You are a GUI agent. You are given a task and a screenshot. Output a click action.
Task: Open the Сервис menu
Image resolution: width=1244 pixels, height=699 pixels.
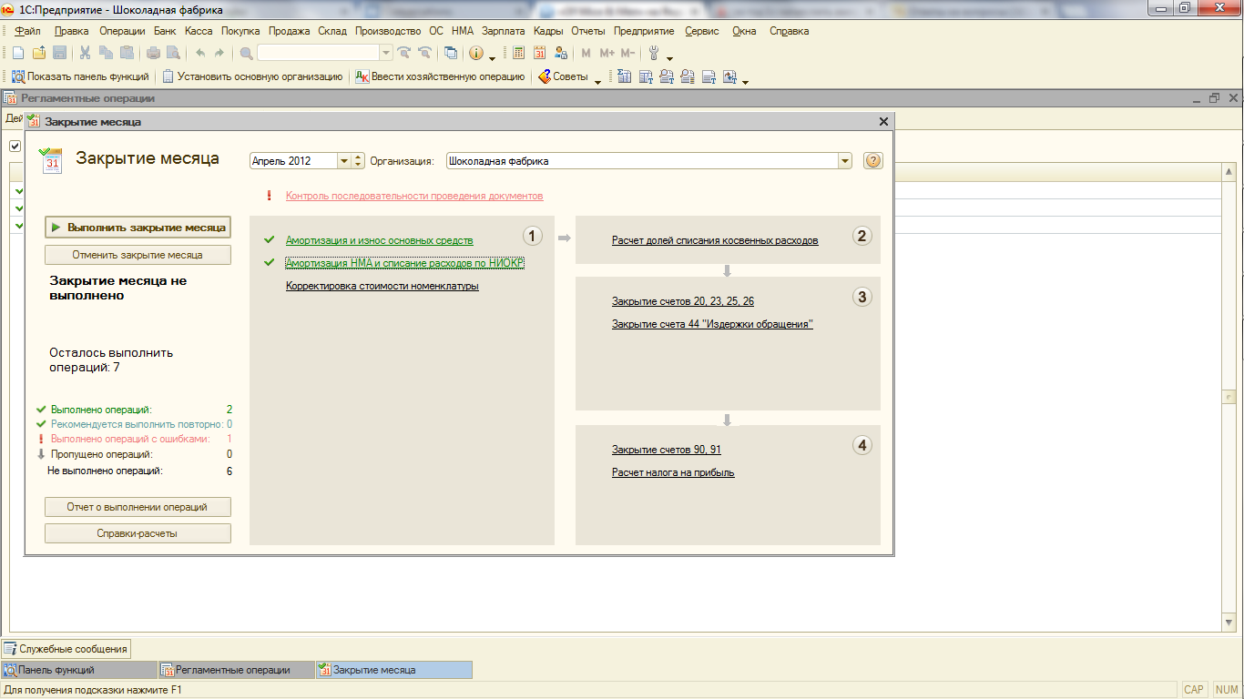(701, 31)
